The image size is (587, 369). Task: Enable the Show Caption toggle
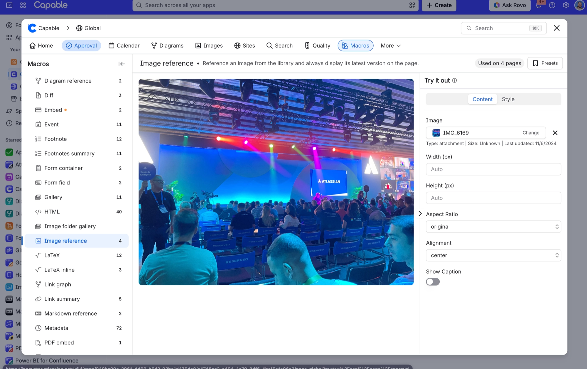coord(433,282)
